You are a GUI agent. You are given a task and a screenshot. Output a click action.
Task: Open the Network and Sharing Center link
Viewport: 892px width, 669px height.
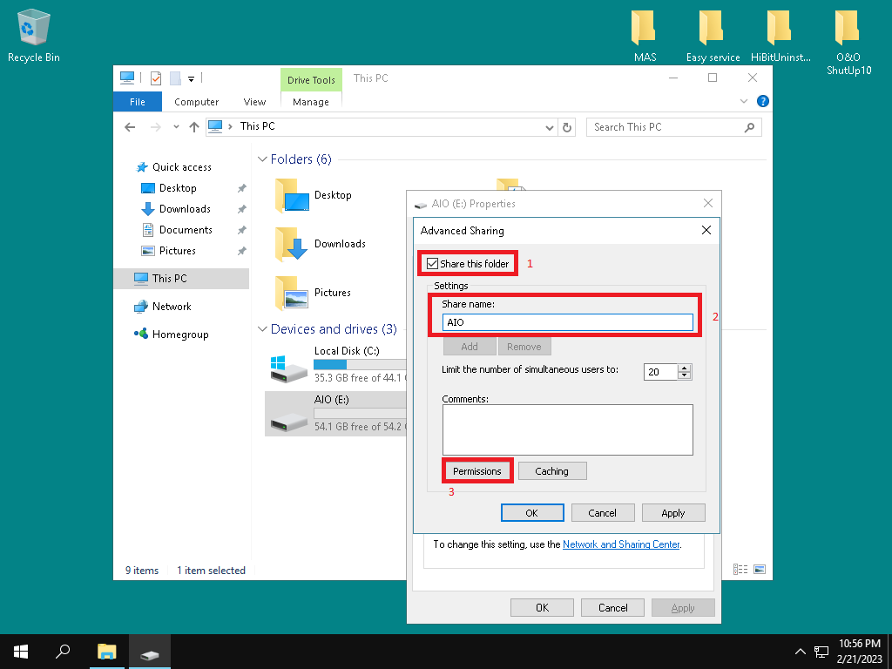pyautogui.click(x=620, y=544)
